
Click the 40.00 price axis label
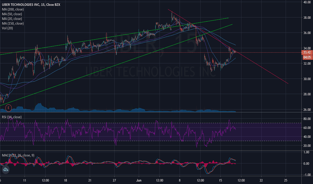307,2
